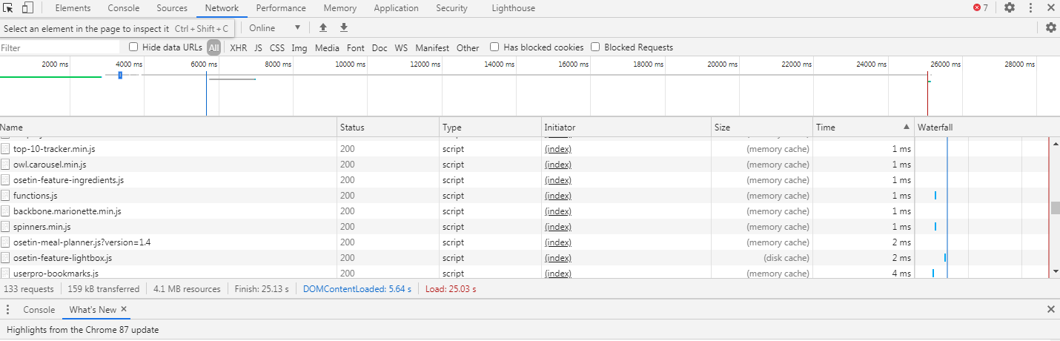
Task: Open the Memory tab
Action: click(339, 8)
